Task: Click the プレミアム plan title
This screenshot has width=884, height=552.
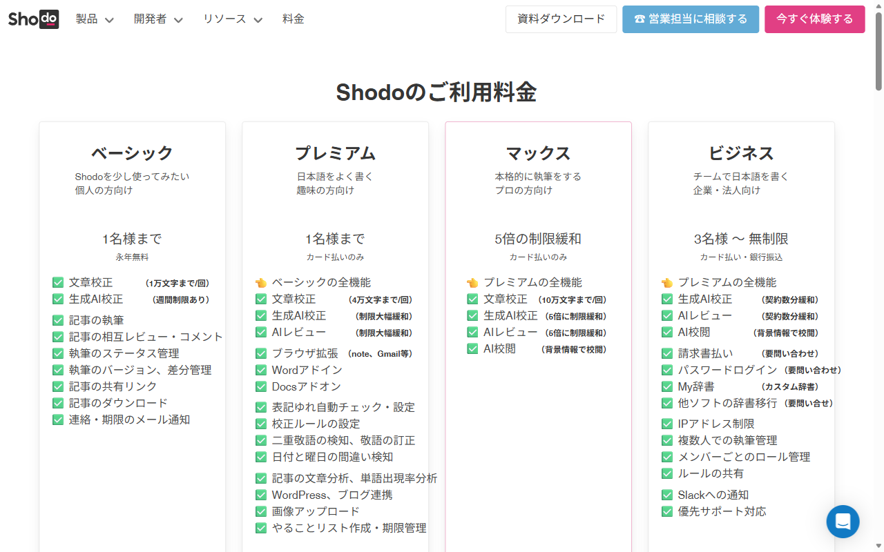Action: 335,153
